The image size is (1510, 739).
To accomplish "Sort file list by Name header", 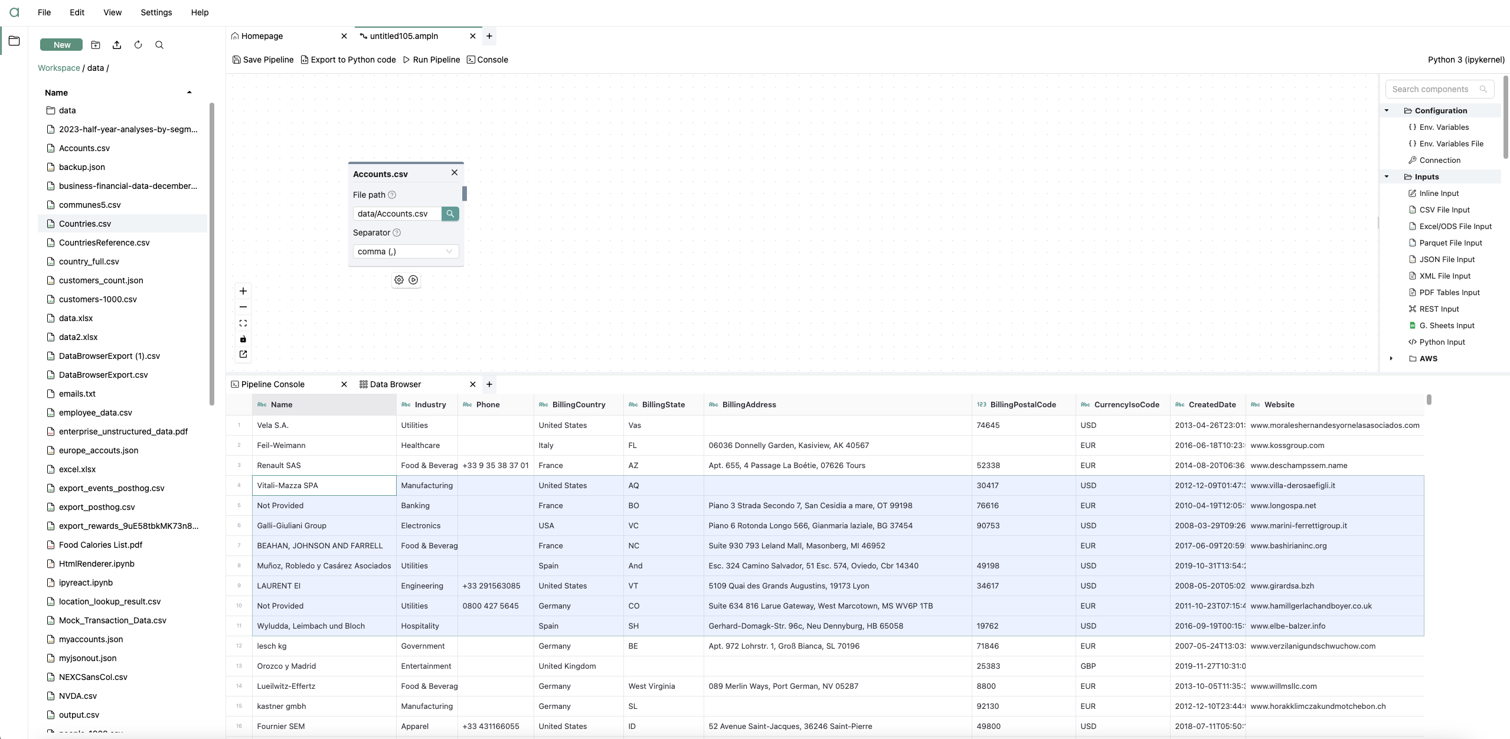I will (57, 93).
